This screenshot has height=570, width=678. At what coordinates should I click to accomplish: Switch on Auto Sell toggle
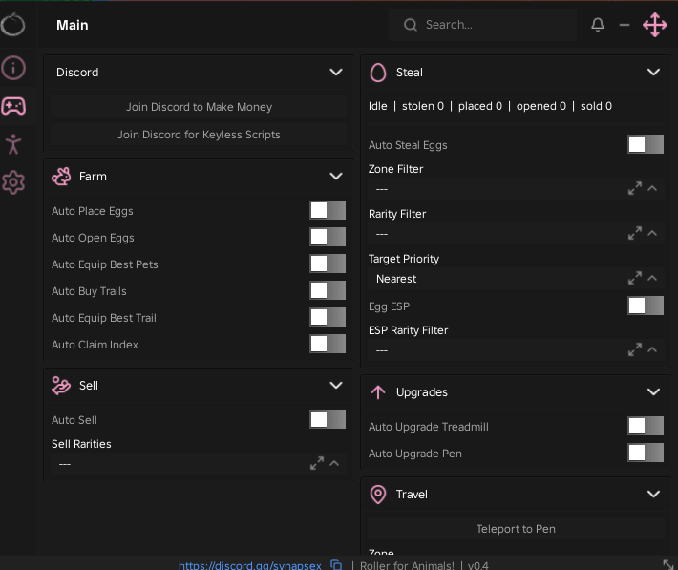[x=328, y=419]
